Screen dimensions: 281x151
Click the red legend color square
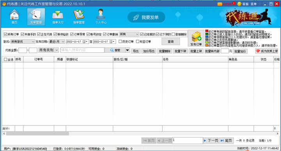tap(206, 31)
